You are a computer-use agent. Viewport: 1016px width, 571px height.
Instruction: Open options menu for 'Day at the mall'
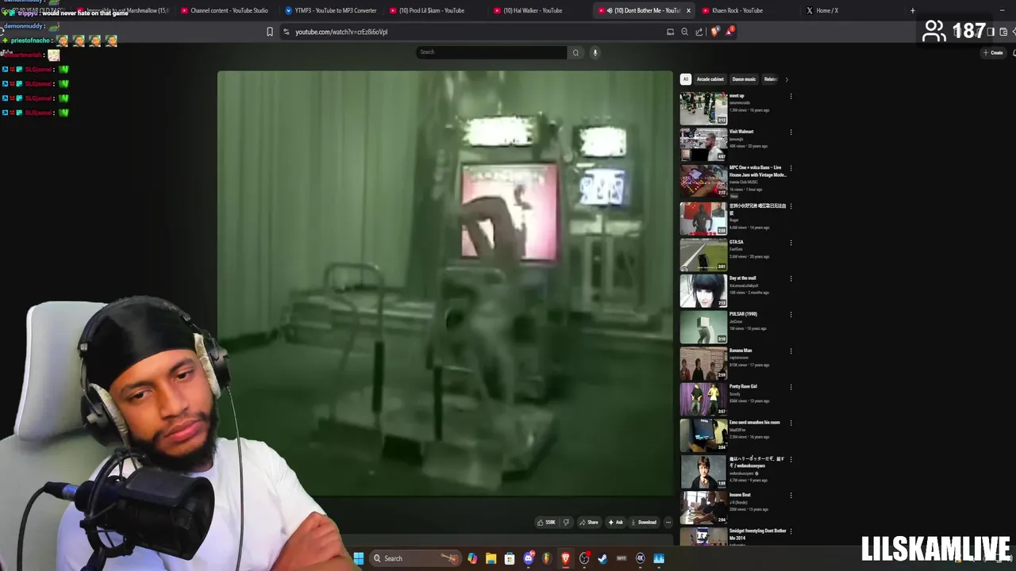791,279
